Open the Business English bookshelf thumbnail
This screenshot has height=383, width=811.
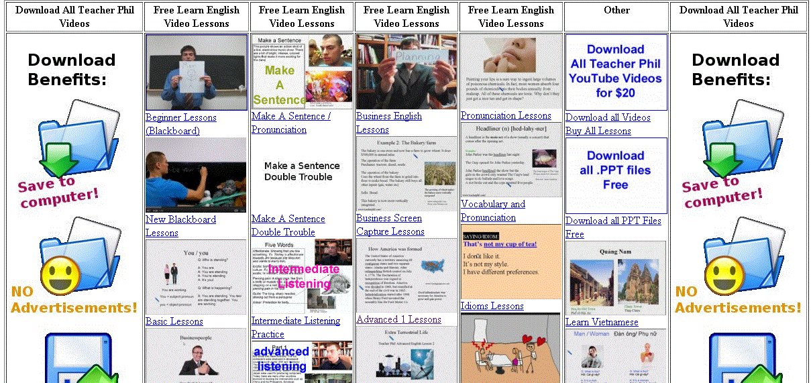click(x=407, y=72)
